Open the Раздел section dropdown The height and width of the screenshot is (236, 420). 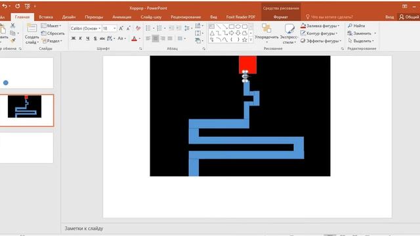[x=52, y=41]
